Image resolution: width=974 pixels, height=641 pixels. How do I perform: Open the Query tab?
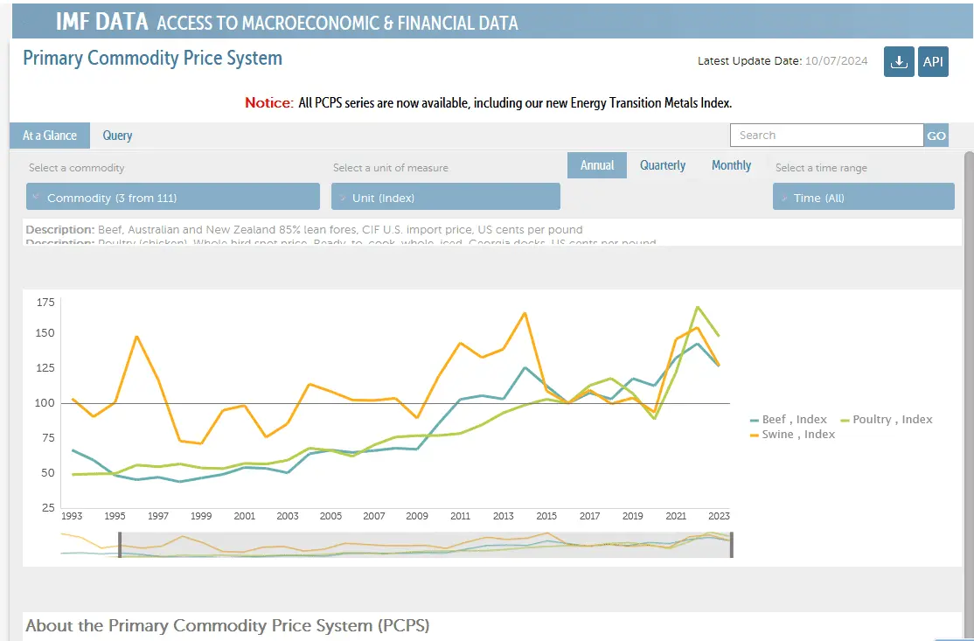point(117,136)
